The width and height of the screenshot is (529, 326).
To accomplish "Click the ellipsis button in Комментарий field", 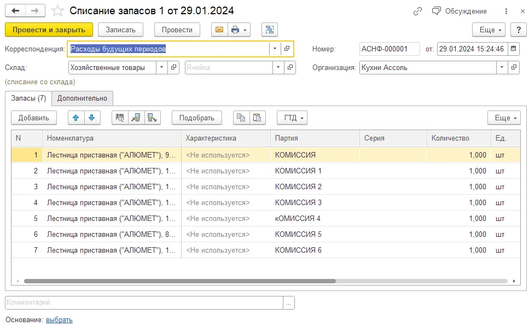I will click(288, 302).
